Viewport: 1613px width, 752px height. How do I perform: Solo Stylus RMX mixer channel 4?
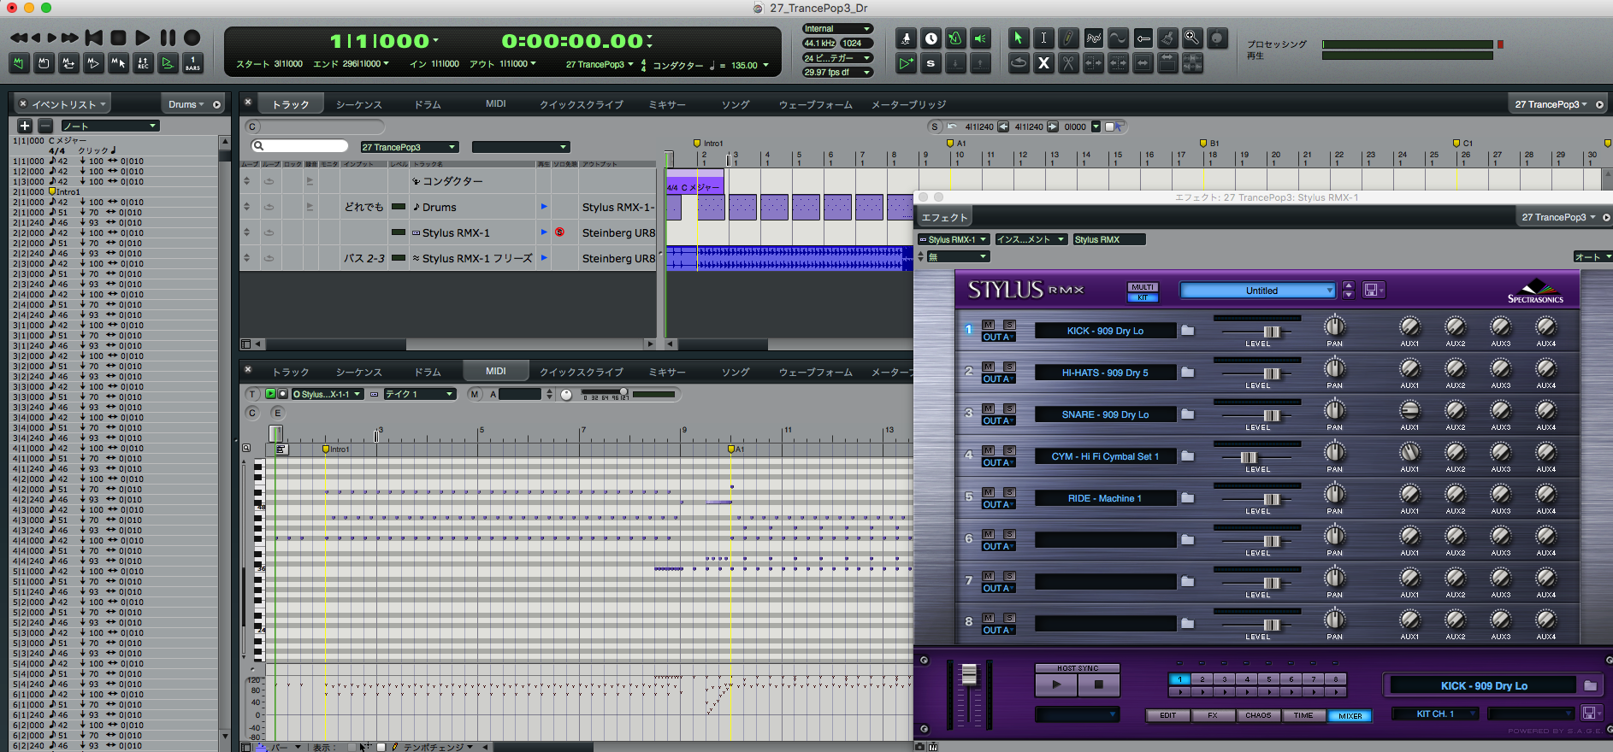click(x=1009, y=450)
